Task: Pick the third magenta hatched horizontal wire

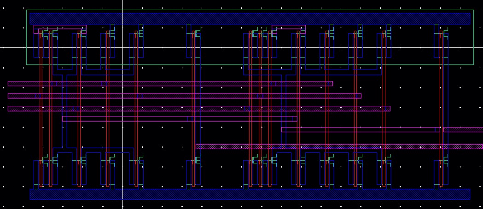Action: click(198, 109)
